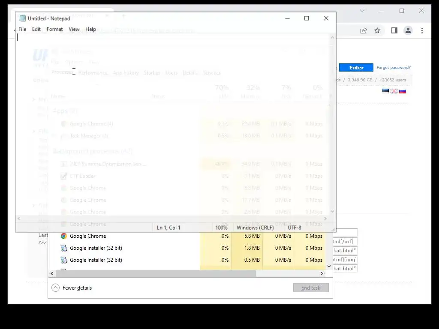
Task: Click Notepad's horizontal scrollbar right arrow
Action: [325, 218]
